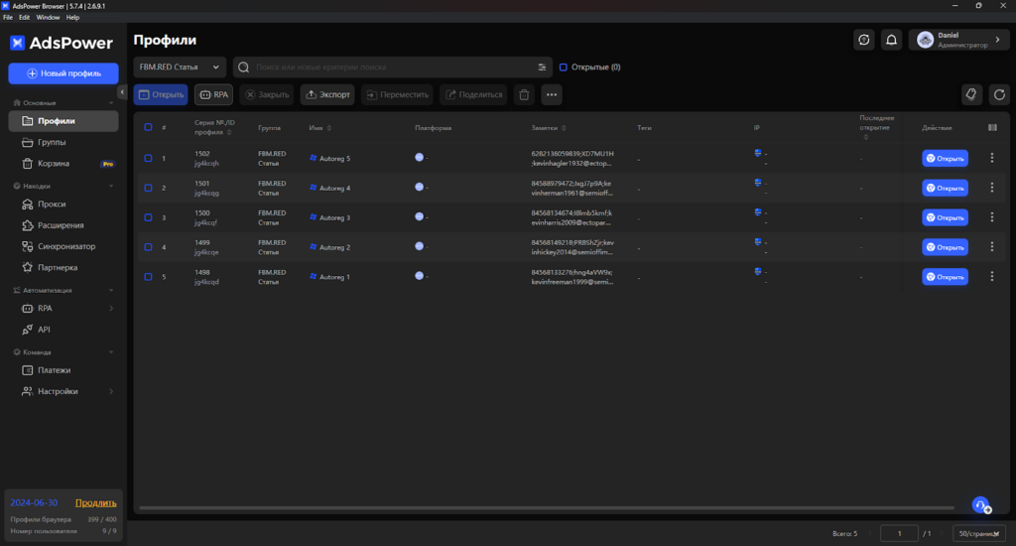Open profile Autoreg 5 with Открыть button
Image resolution: width=1016 pixels, height=546 pixels.
click(x=945, y=158)
